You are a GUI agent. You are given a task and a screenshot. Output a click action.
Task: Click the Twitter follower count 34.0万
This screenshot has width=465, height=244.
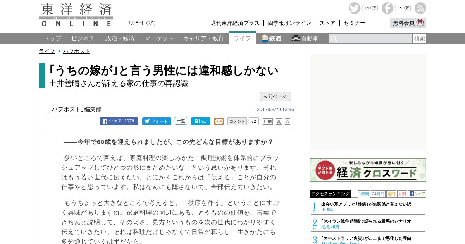370,8
